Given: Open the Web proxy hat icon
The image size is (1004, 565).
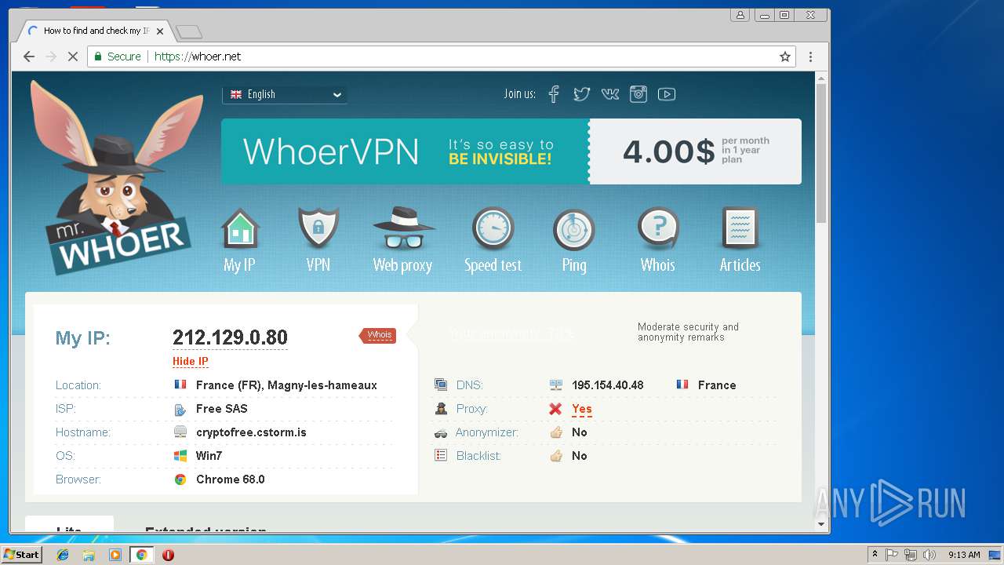Looking at the screenshot, I should (403, 228).
